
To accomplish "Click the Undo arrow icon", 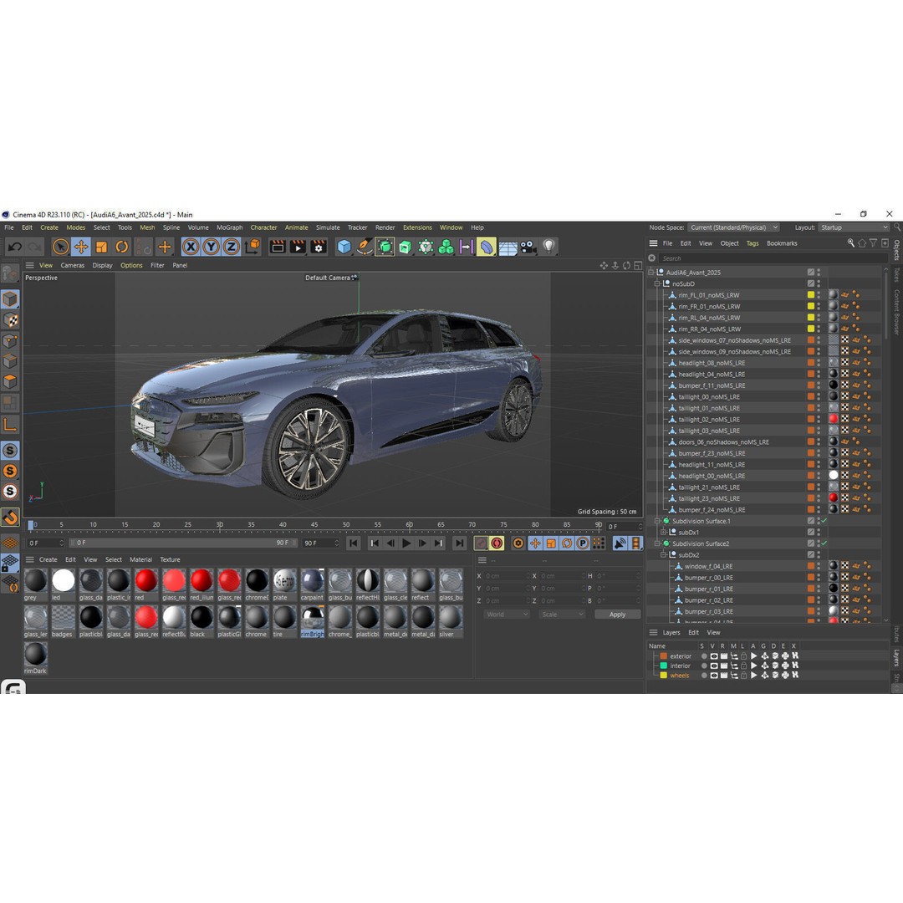I will [x=15, y=247].
